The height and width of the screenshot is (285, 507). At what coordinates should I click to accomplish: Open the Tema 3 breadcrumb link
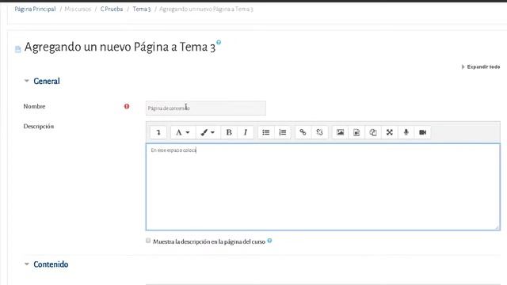142,9
